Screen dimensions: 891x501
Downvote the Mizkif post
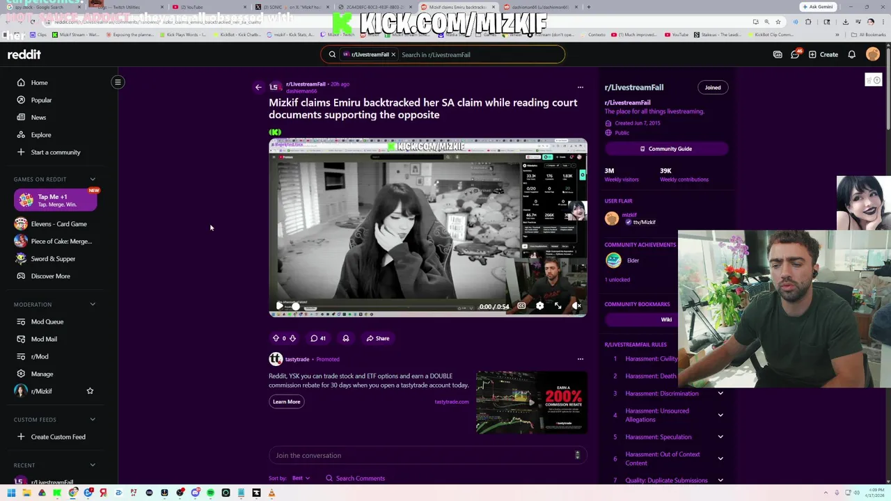pos(292,338)
